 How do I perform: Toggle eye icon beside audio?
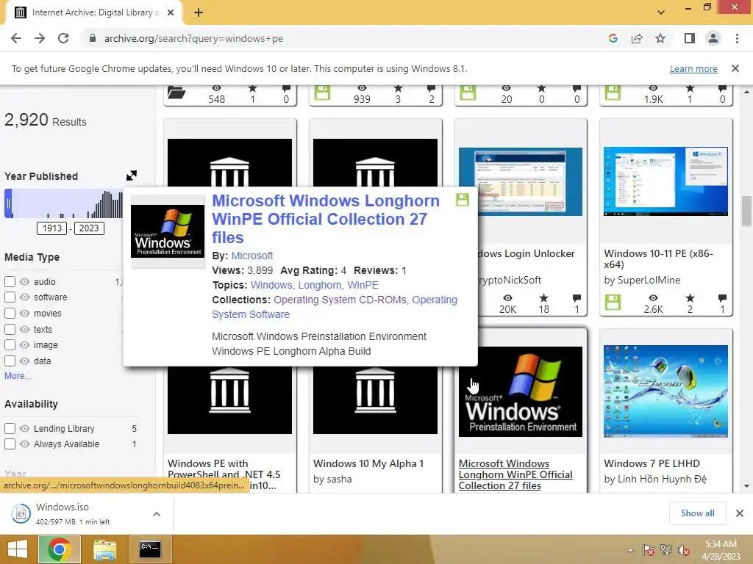click(x=24, y=281)
